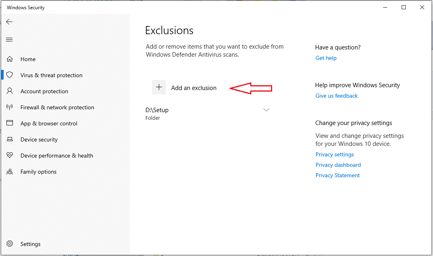Select Virus & threat protection label

51,75
